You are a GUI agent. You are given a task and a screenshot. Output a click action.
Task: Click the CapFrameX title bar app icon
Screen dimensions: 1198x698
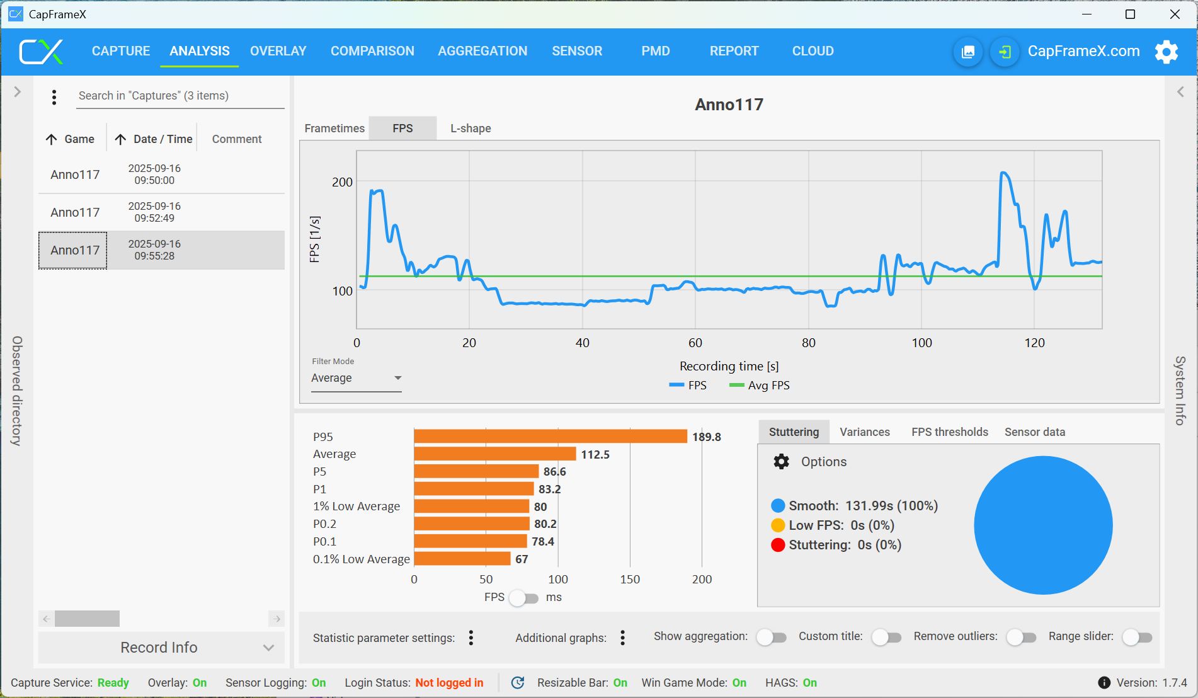[15, 14]
